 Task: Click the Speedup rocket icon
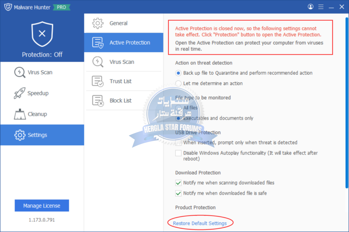tap(19, 93)
